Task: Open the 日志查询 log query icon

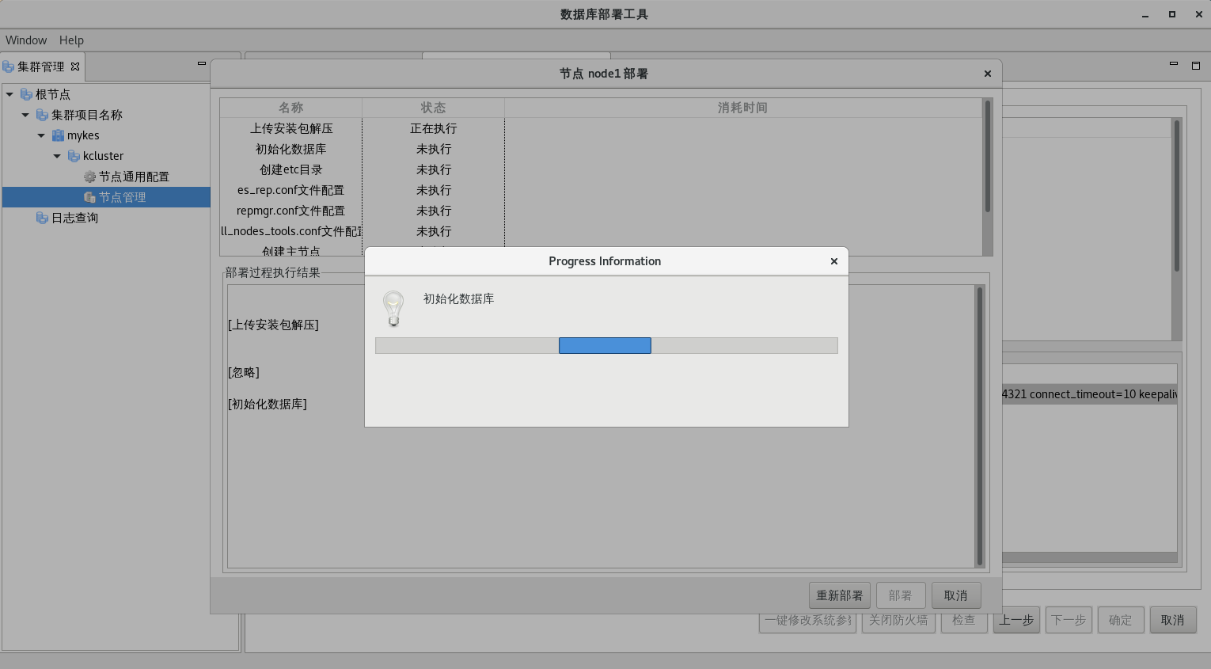Action: click(x=42, y=218)
